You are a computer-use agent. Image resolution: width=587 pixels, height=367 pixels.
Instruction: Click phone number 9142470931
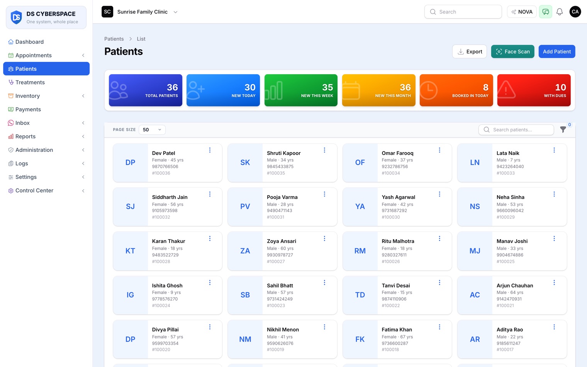pyautogui.click(x=509, y=299)
